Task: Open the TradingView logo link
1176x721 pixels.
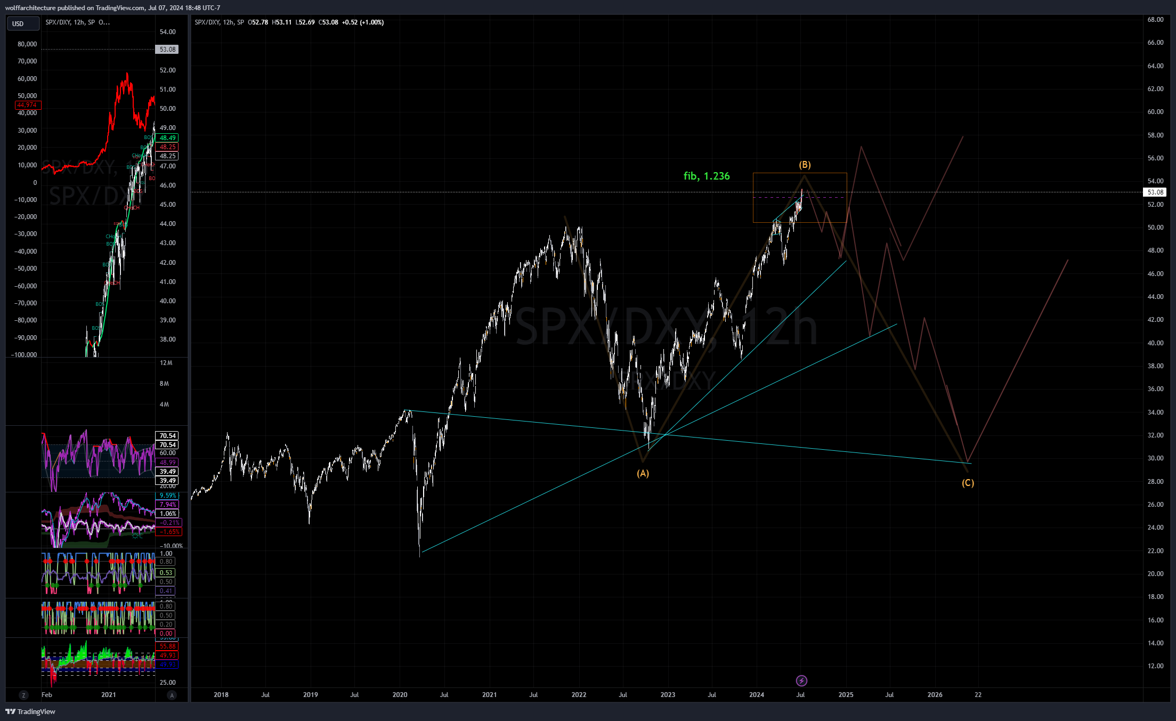Action: pyautogui.click(x=30, y=711)
